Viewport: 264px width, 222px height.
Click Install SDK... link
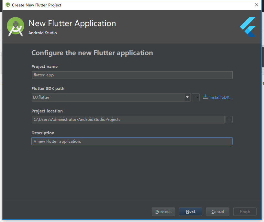click(x=221, y=97)
